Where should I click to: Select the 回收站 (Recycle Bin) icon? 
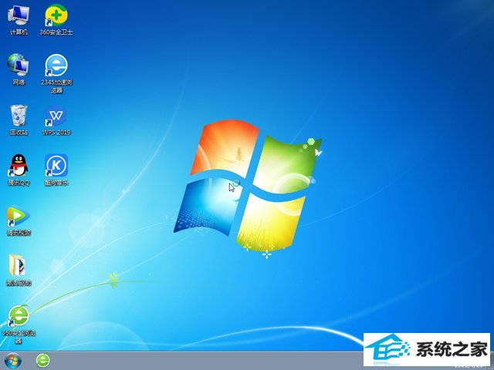[x=18, y=116]
